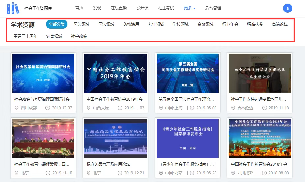Open 社工考试 navigation item
305x182 pixels.
click(x=166, y=8)
